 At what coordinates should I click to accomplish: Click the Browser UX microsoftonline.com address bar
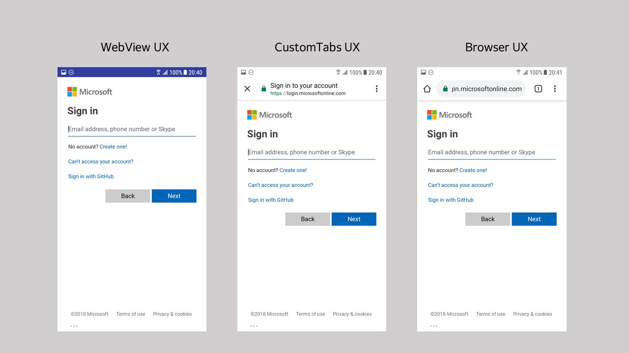481,89
